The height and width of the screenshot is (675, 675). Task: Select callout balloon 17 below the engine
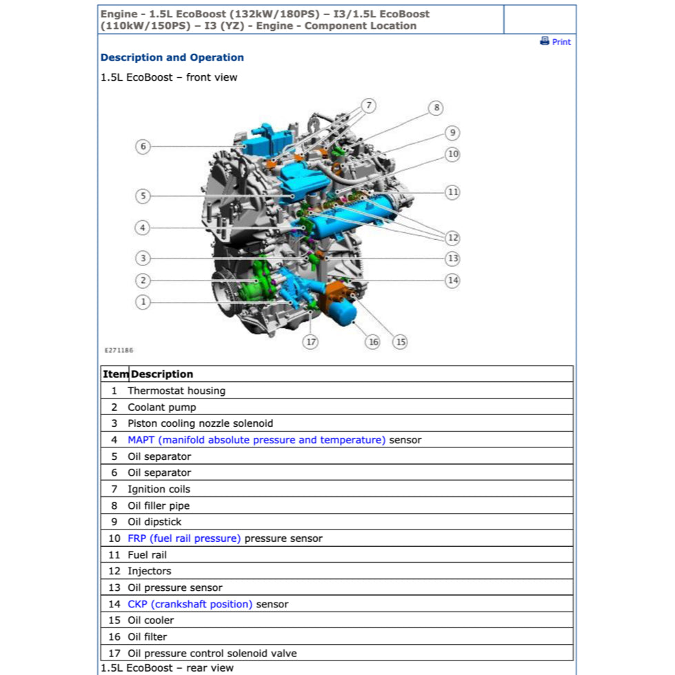point(311,341)
